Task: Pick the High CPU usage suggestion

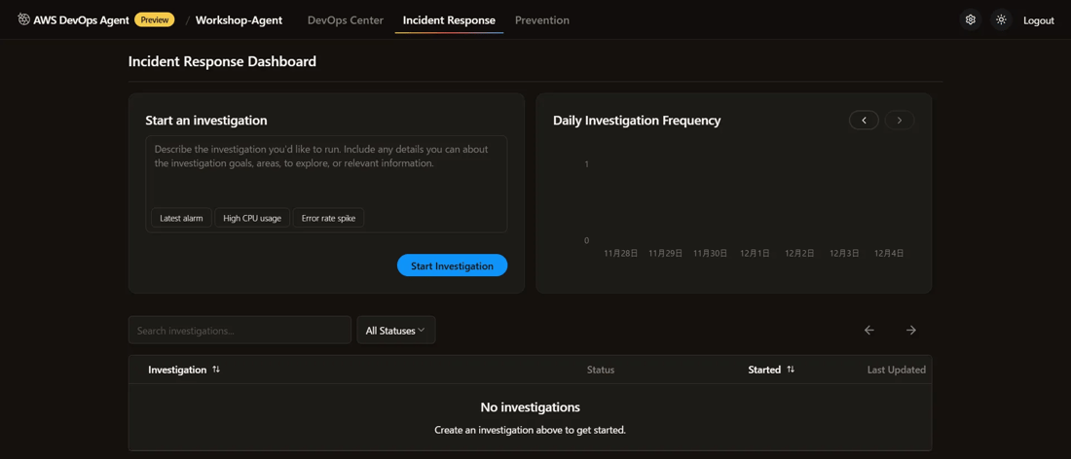Action: 252,218
